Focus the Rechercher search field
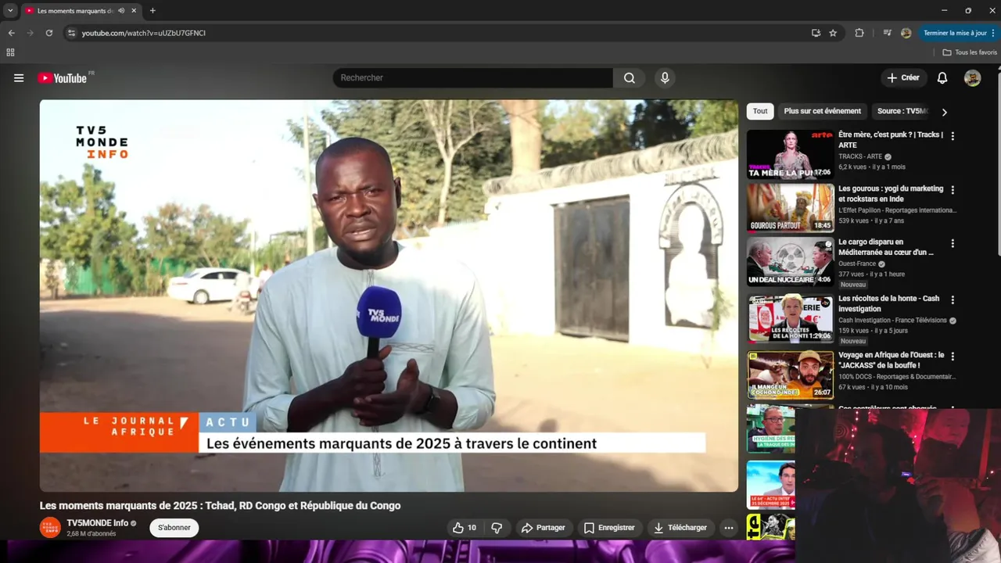The width and height of the screenshot is (1001, 563). pyautogui.click(x=472, y=78)
